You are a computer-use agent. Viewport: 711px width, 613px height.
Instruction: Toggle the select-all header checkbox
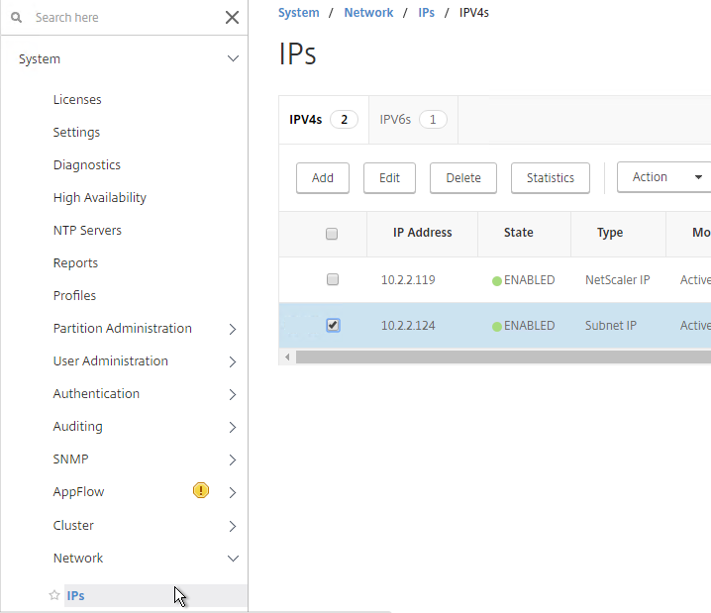pyautogui.click(x=332, y=234)
